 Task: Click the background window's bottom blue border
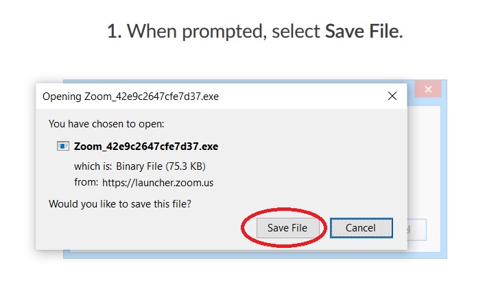coord(255,255)
